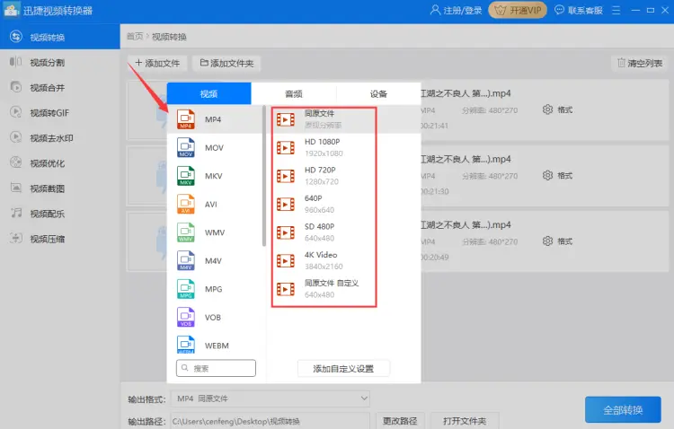Select the MOV format icon
Image resolution: width=674 pixels, height=429 pixels.
tap(186, 148)
